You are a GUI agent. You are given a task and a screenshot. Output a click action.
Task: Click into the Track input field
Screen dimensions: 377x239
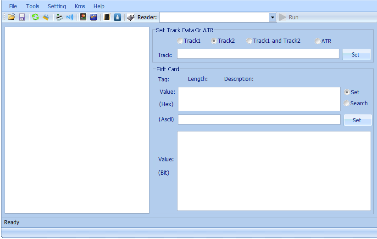click(x=258, y=54)
